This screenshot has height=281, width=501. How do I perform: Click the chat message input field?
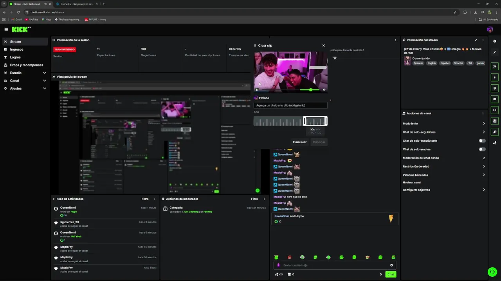coord(335,265)
